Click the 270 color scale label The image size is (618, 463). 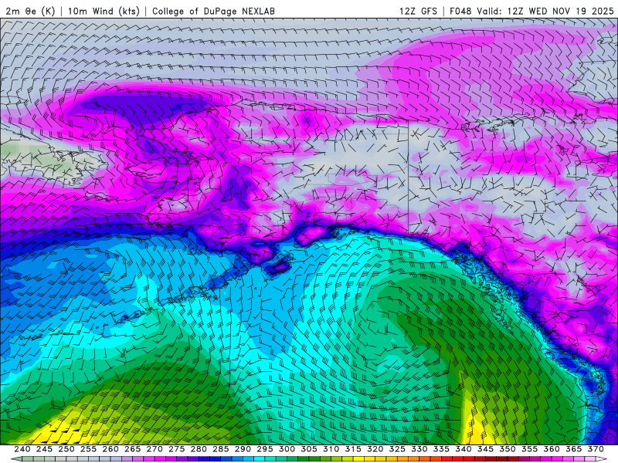(154, 449)
